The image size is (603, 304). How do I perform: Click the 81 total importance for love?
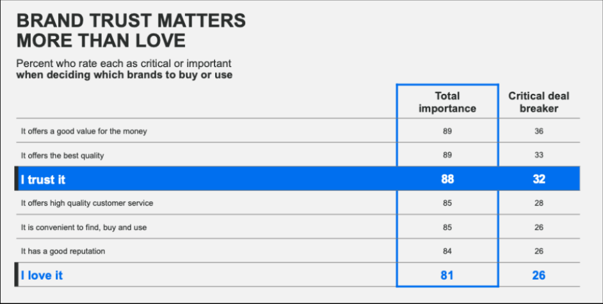click(x=447, y=275)
